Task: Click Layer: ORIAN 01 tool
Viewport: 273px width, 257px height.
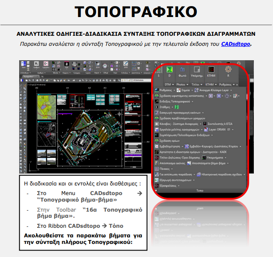Action: pyautogui.click(x=217, y=130)
